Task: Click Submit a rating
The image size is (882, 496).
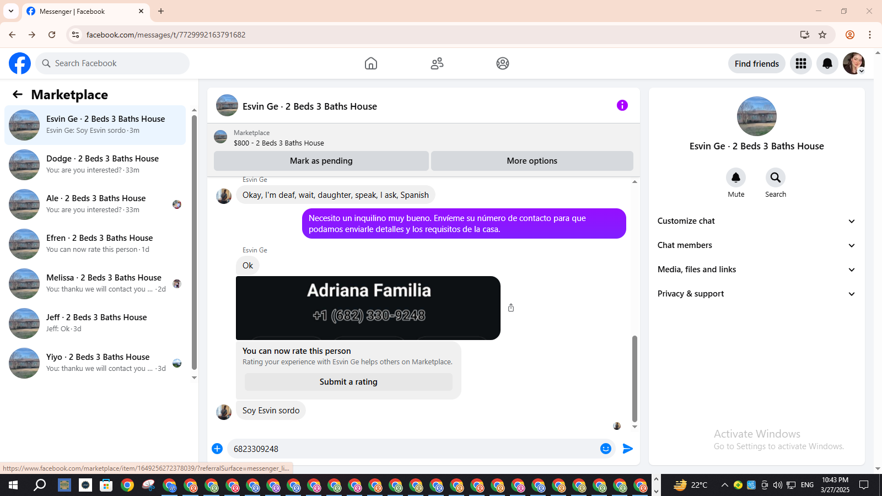Action: (x=348, y=382)
